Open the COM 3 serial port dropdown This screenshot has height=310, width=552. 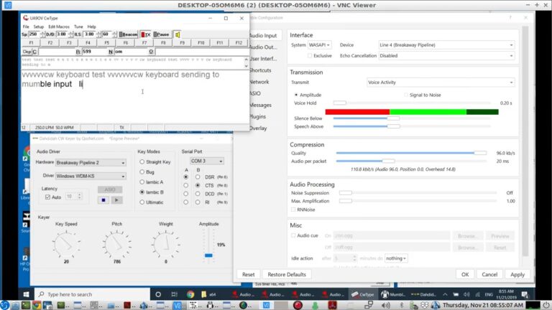pyautogui.click(x=207, y=161)
